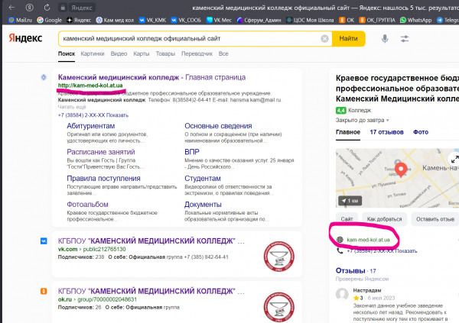The height and width of the screenshot is (323, 459).
Task: Reload the page with refresh icon
Action: (x=47, y=8)
